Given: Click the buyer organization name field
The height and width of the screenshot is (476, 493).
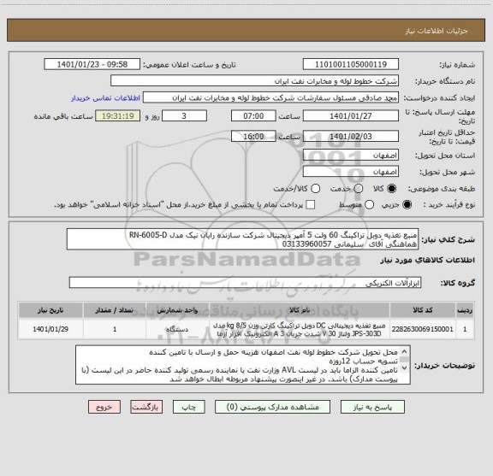Looking at the screenshot, I should pyautogui.click(x=255, y=81).
